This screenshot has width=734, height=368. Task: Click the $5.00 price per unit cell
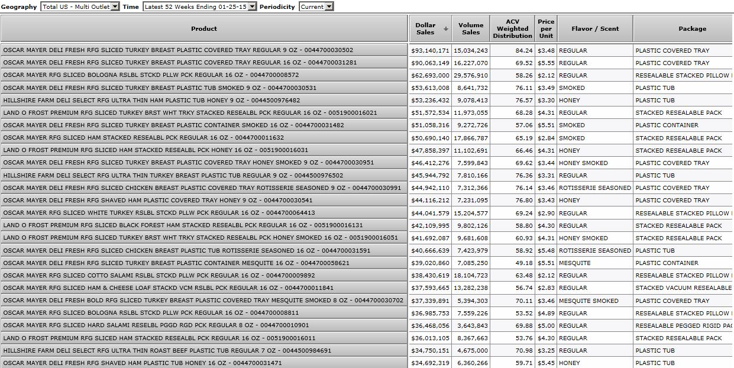545,325
